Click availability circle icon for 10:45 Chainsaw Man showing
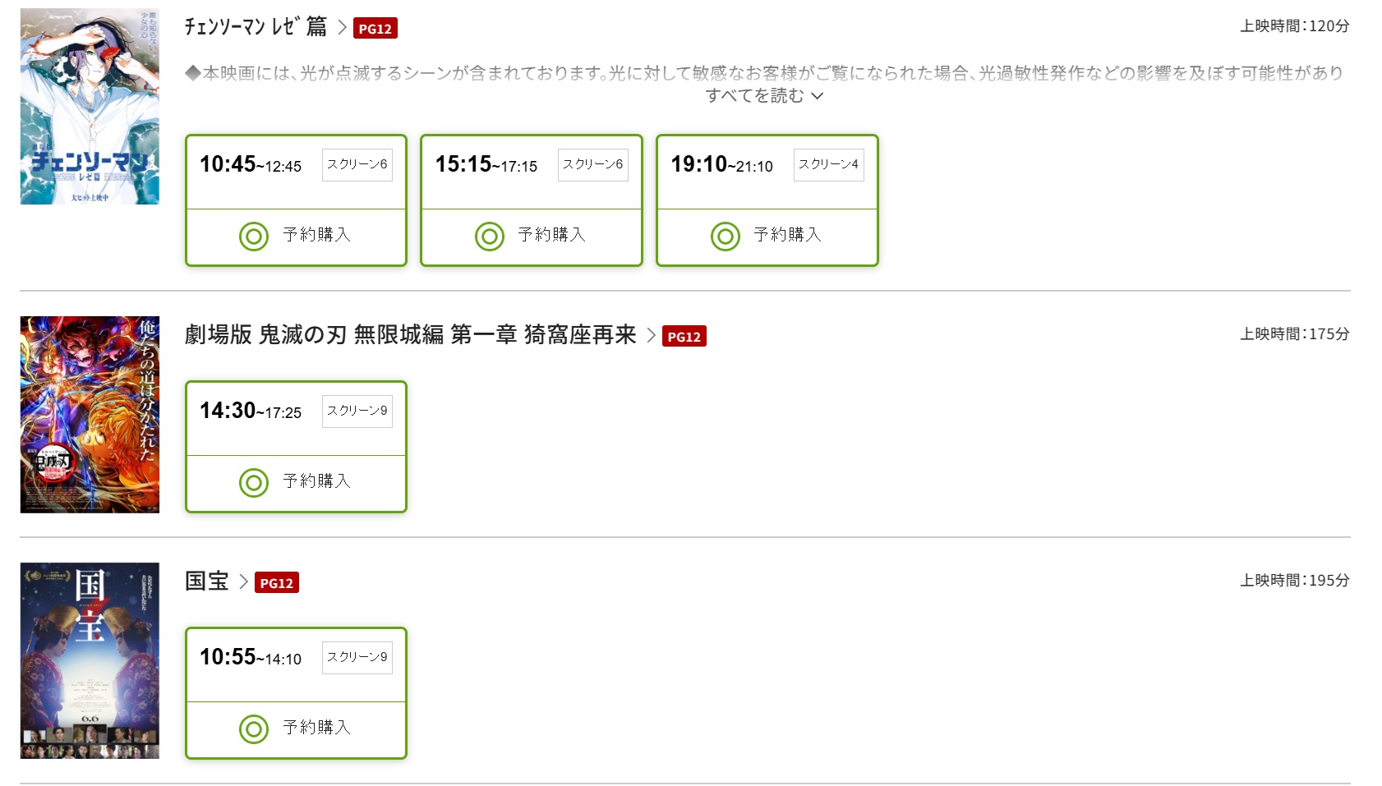Screen dimensions: 1382x786 pos(254,237)
